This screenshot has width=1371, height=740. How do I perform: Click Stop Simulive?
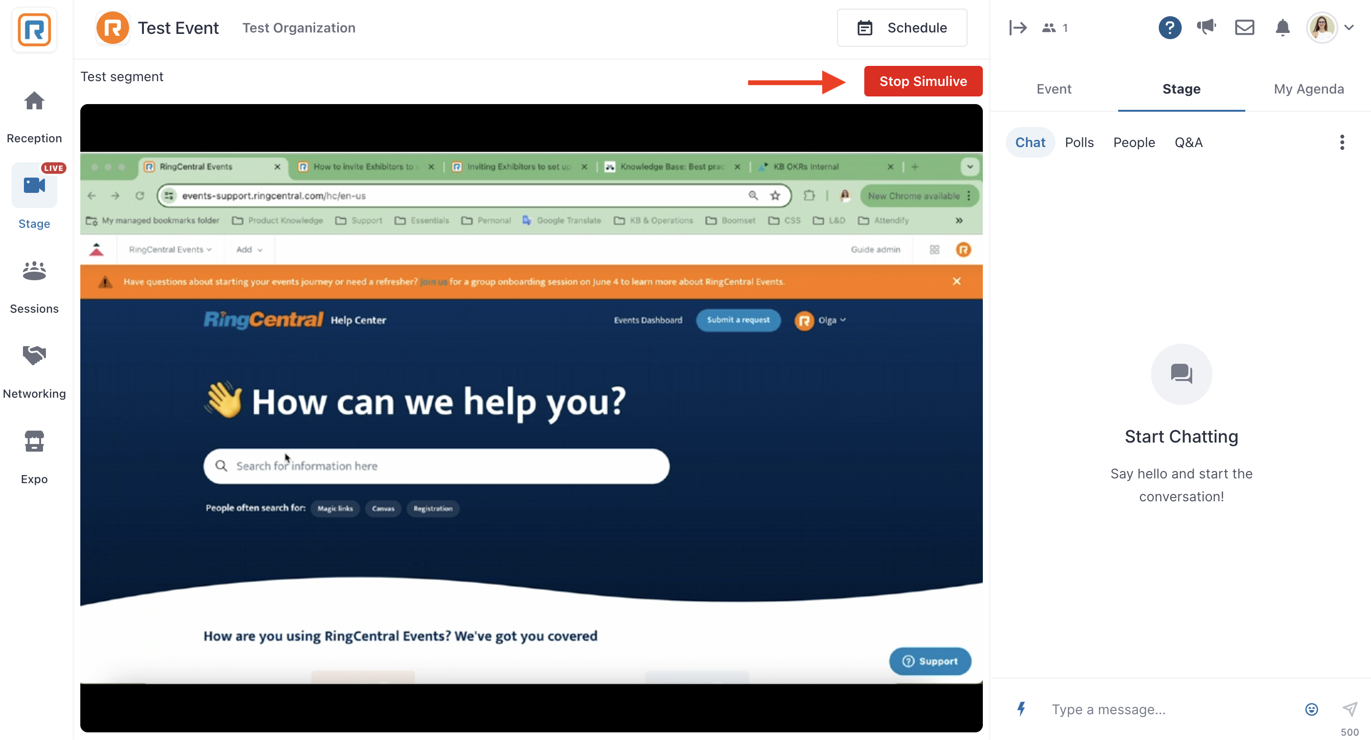click(x=923, y=81)
